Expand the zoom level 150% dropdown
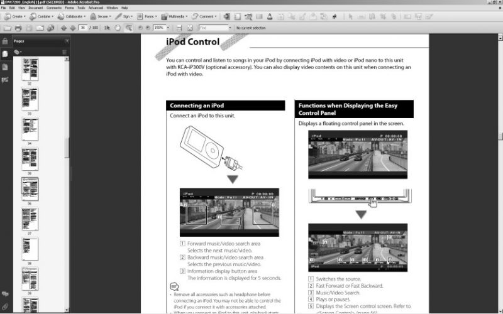Screen dimensions: 503x314 (x=168, y=28)
